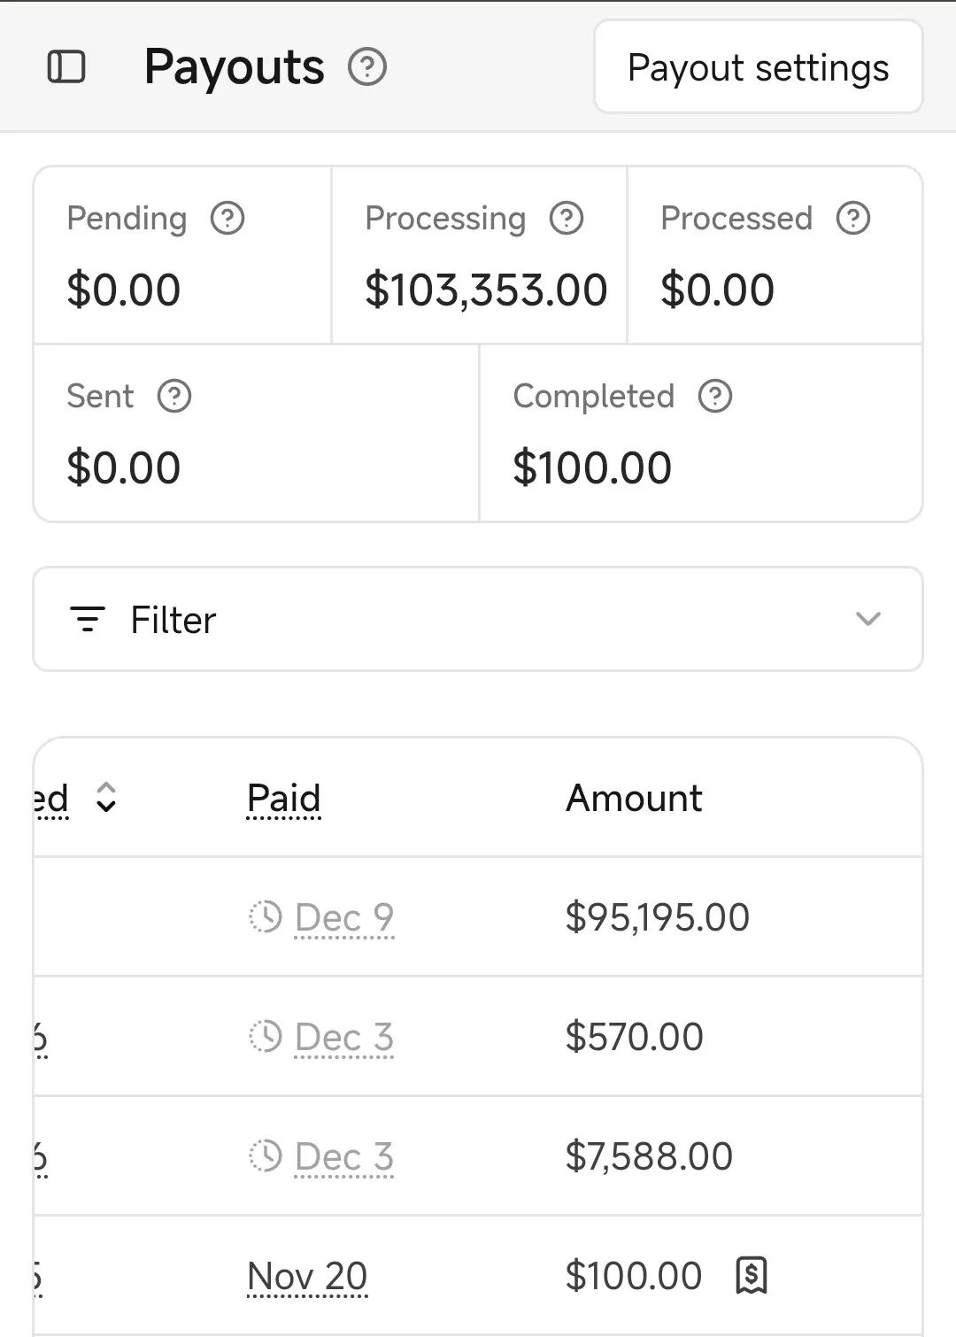The height and width of the screenshot is (1337, 956).
Task: Click the Nov 20 paid date
Action: (x=307, y=1276)
